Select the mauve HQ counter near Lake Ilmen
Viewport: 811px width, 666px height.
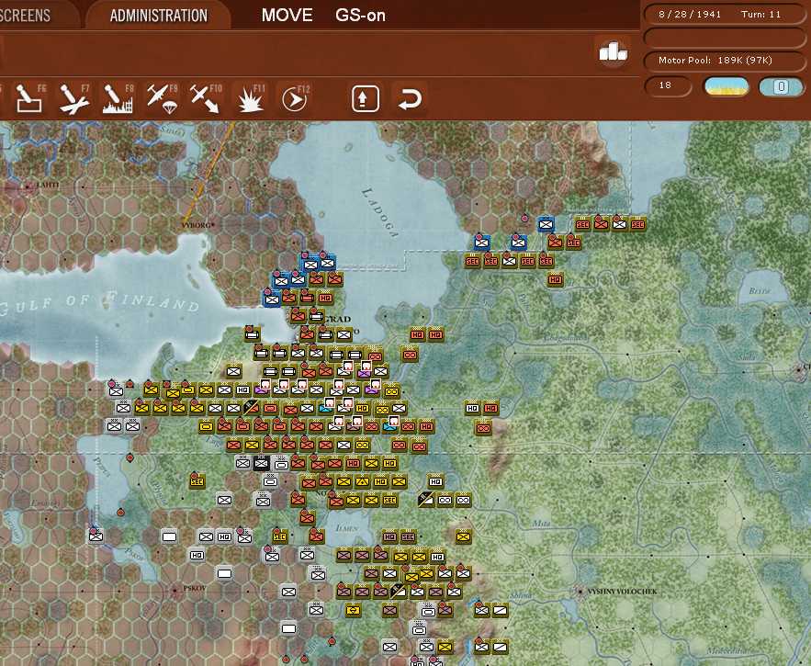pos(389,536)
